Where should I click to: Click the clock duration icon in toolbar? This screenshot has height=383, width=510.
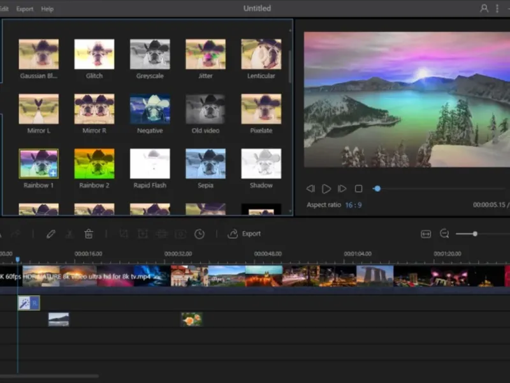pos(200,234)
